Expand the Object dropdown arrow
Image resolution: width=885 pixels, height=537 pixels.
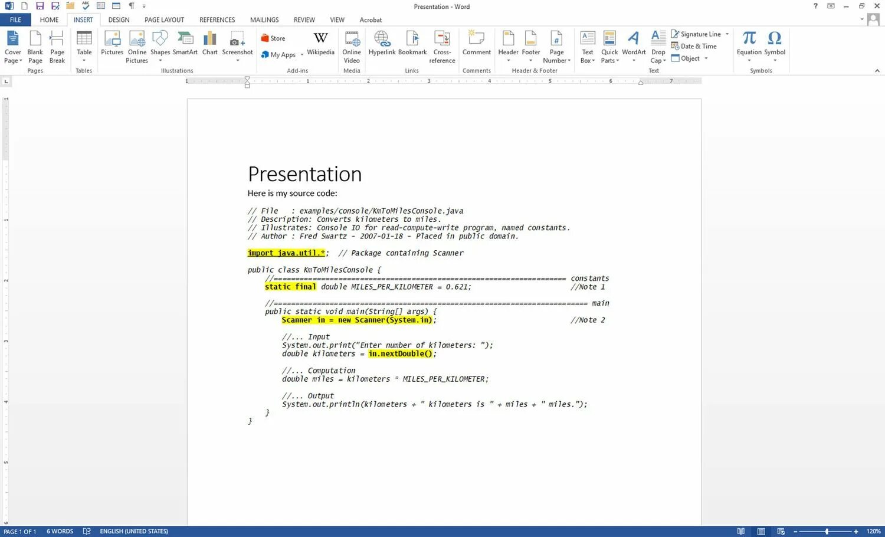point(706,58)
